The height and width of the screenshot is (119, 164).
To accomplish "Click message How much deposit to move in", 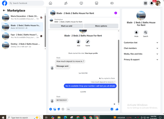I will pyautogui.click(x=70, y=61).
